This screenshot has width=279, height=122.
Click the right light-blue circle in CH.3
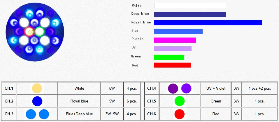[44, 114]
